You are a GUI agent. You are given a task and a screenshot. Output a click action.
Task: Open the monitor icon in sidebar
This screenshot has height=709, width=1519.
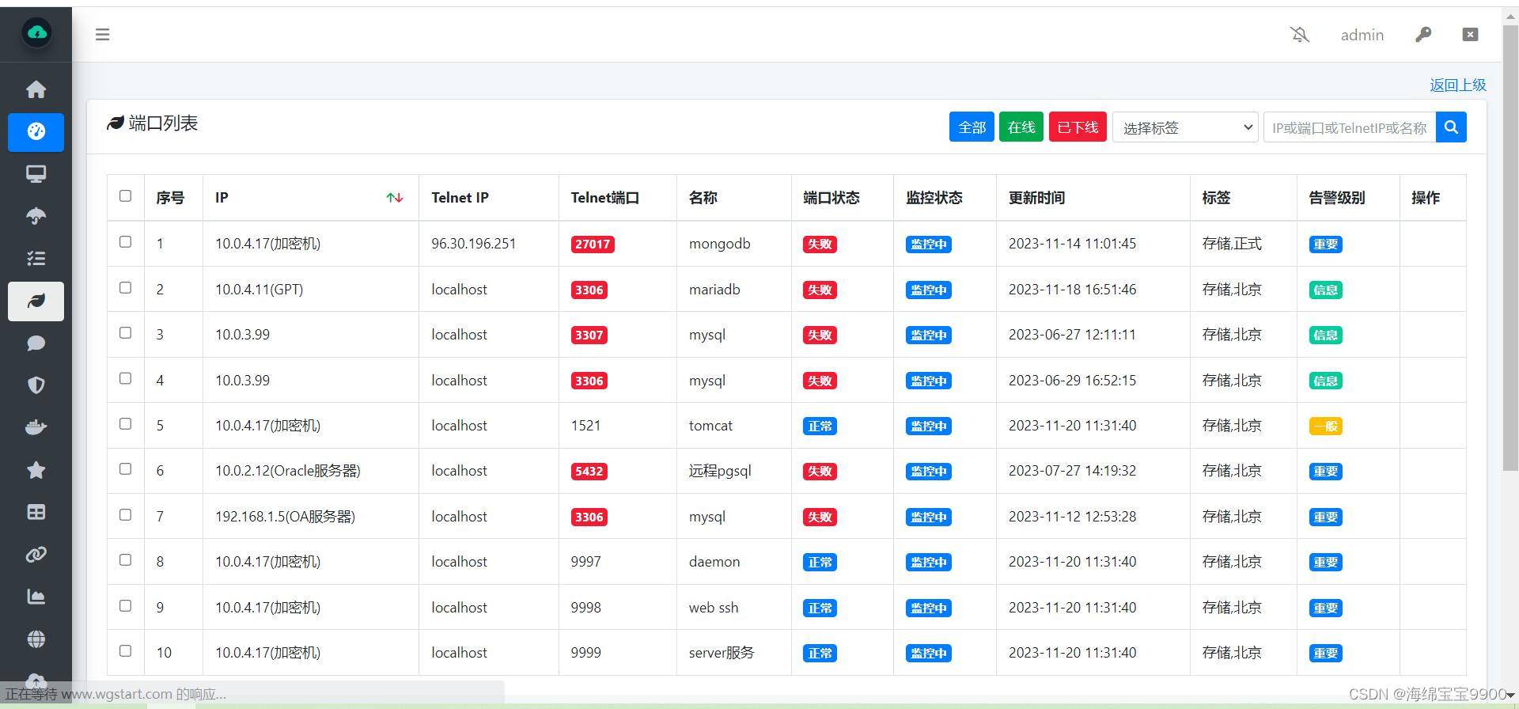(x=36, y=174)
